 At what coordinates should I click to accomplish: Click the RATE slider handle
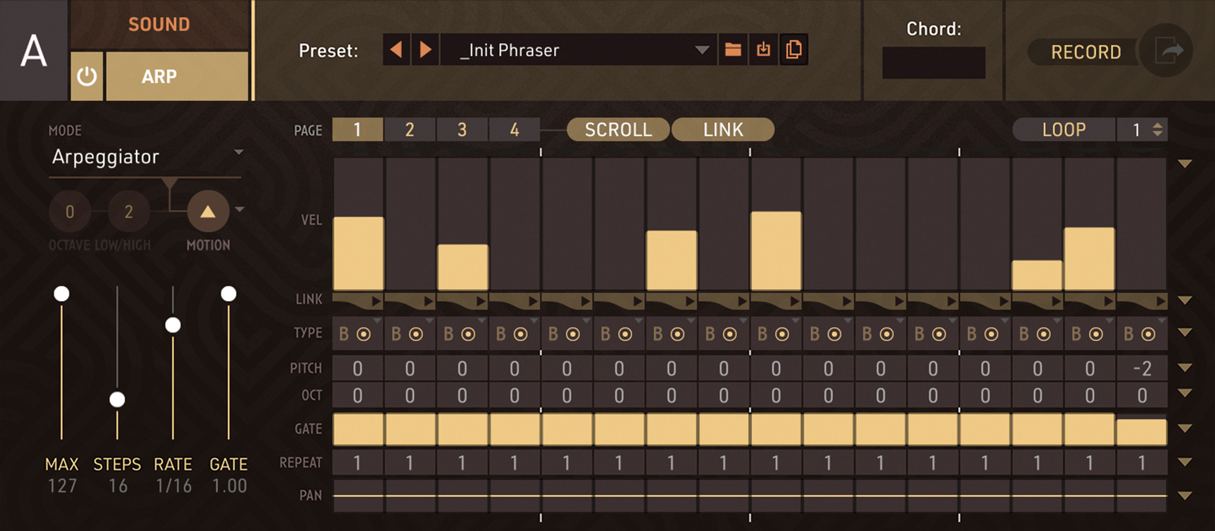[173, 325]
